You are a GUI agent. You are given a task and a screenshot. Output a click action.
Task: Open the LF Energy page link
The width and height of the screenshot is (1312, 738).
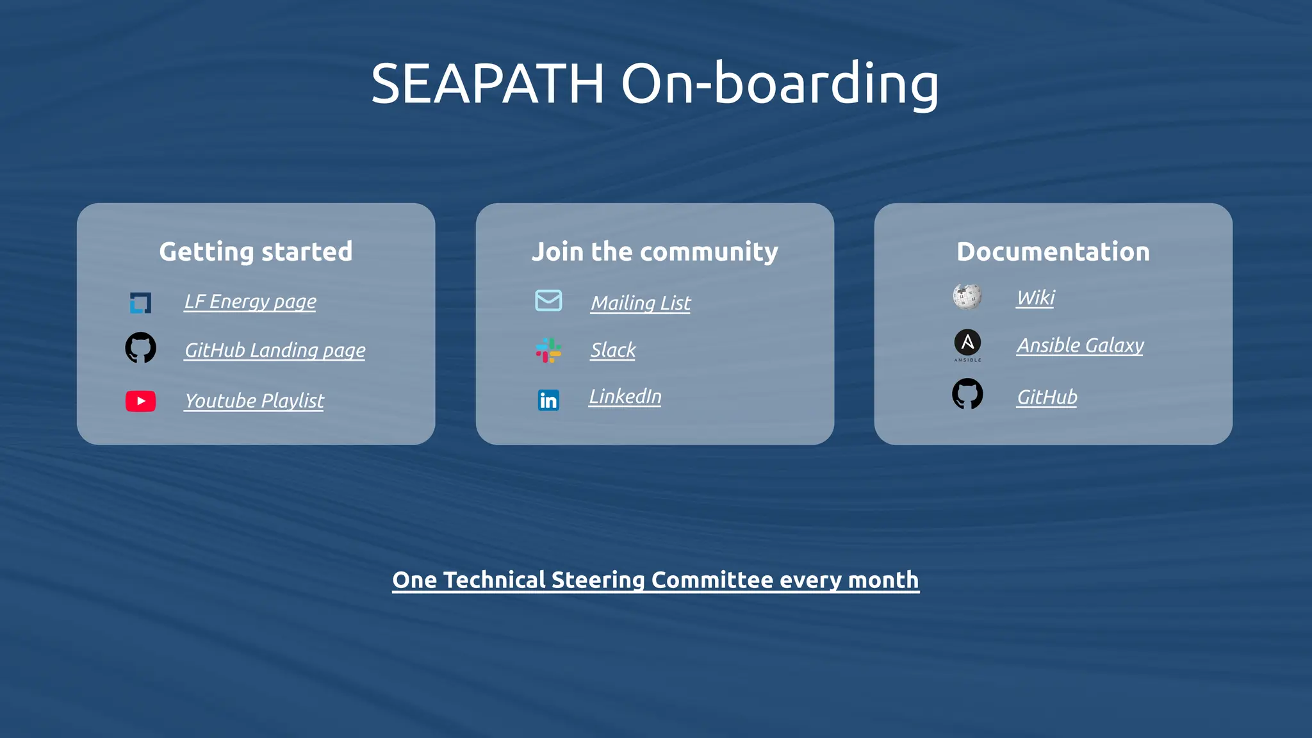coord(250,301)
